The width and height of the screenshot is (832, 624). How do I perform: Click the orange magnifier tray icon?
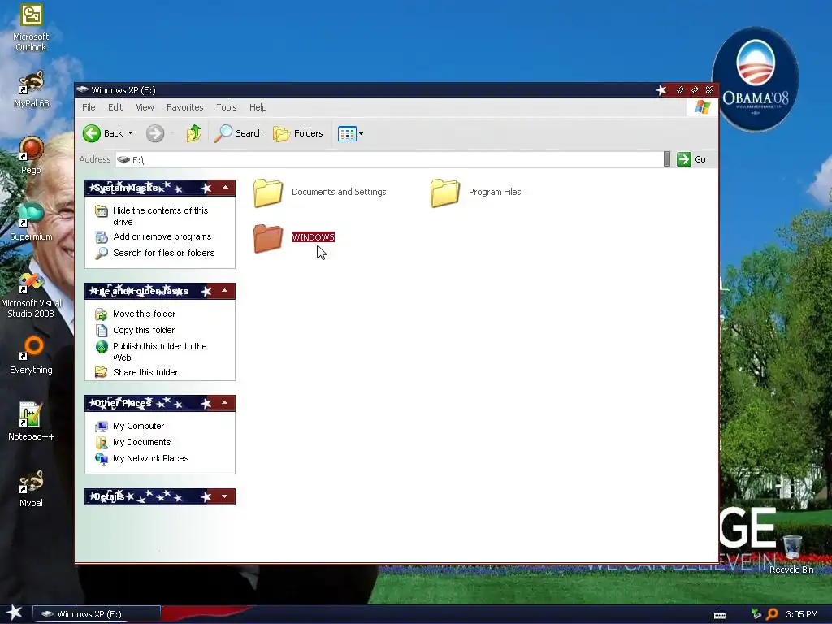click(772, 614)
